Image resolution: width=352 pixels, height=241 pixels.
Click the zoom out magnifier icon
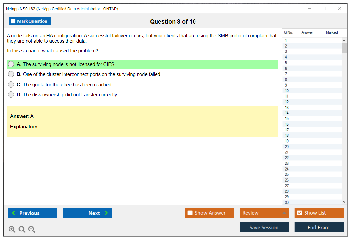(x=32, y=230)
